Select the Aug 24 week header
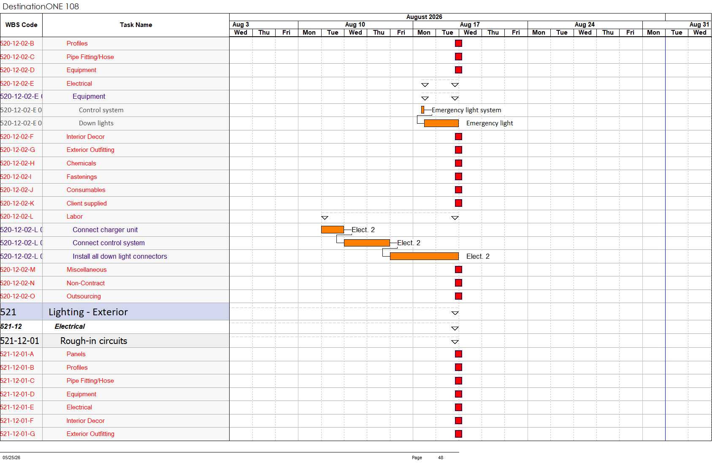Viewport: 712px width, 463px height. point(585,24)
